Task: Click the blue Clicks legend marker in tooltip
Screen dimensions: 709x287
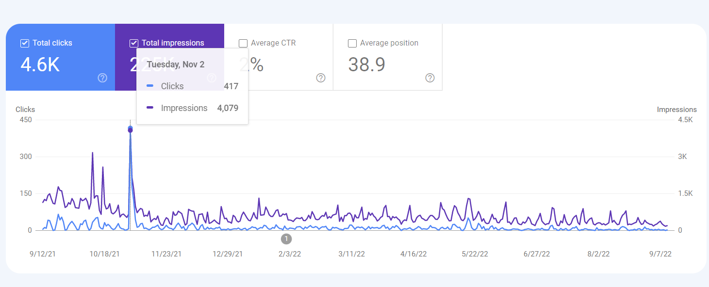Action: (x=150, y=85)
